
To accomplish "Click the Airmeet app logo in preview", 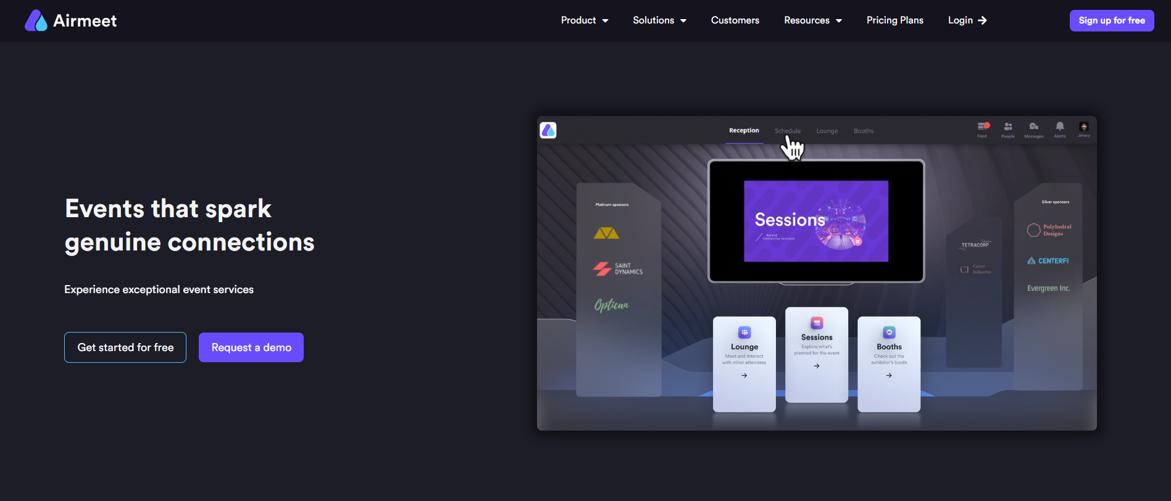I will 548,130.
